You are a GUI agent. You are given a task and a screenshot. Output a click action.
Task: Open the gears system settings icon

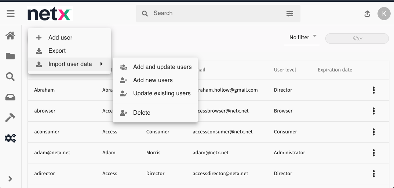10,138
